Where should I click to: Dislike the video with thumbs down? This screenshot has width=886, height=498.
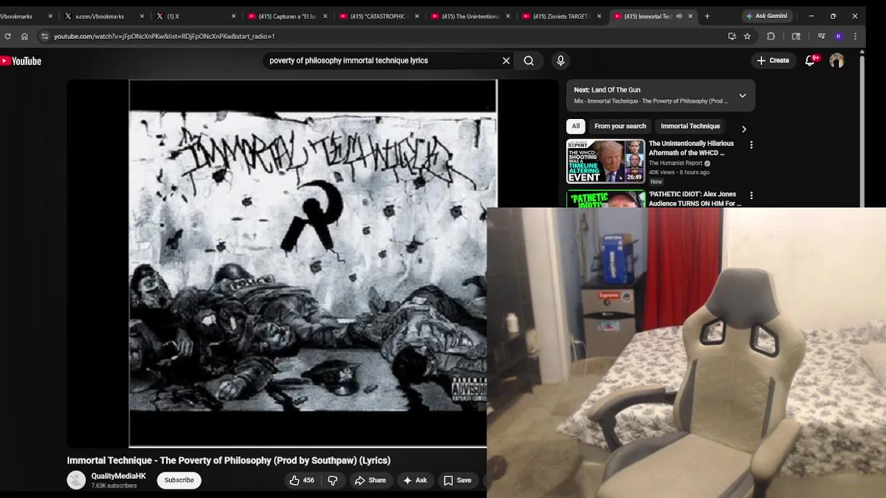click(x=332, y=480)
